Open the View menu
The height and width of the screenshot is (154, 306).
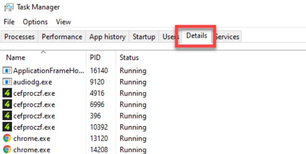63,22
